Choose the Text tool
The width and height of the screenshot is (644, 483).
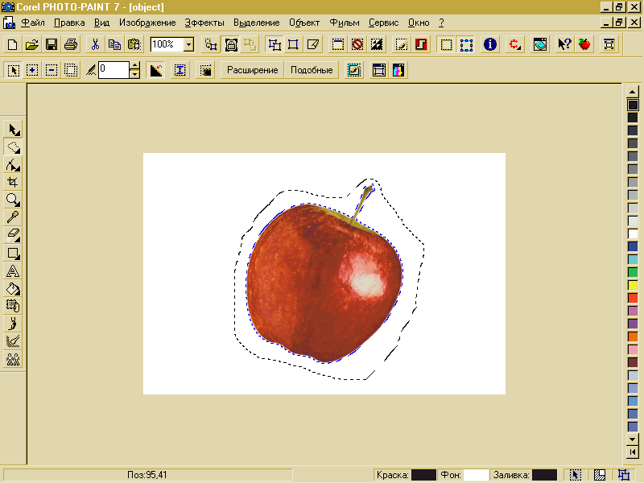[13, 270]
